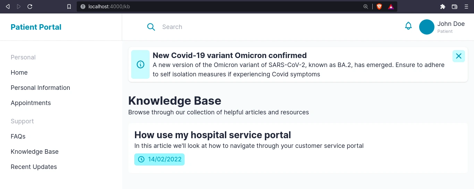Navigate to Appointments

31,103
